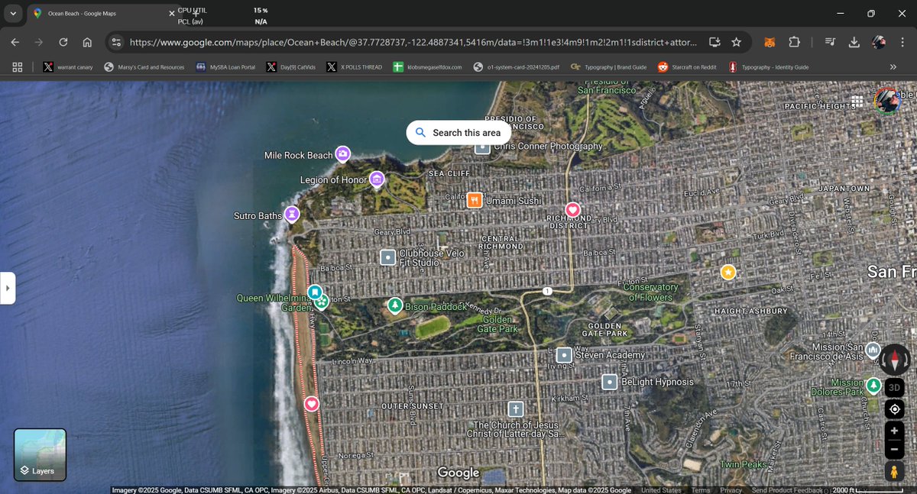Open the X POLLS THREAD bookmark
The image size is (917, 494).
[x=354, y=67]
